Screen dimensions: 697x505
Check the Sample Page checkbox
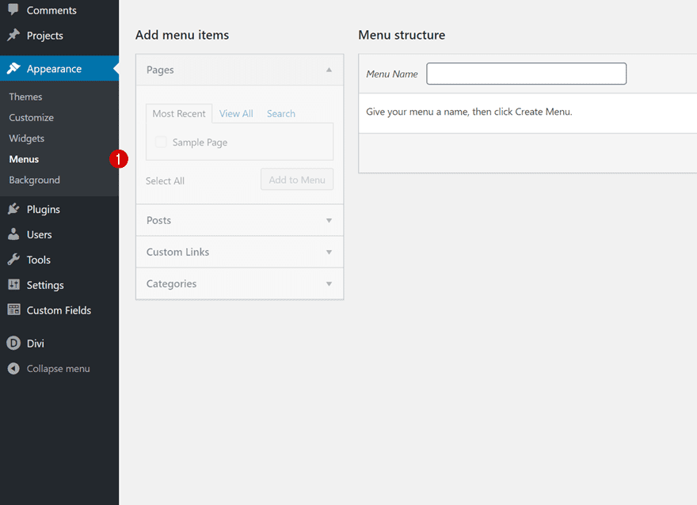161,142
